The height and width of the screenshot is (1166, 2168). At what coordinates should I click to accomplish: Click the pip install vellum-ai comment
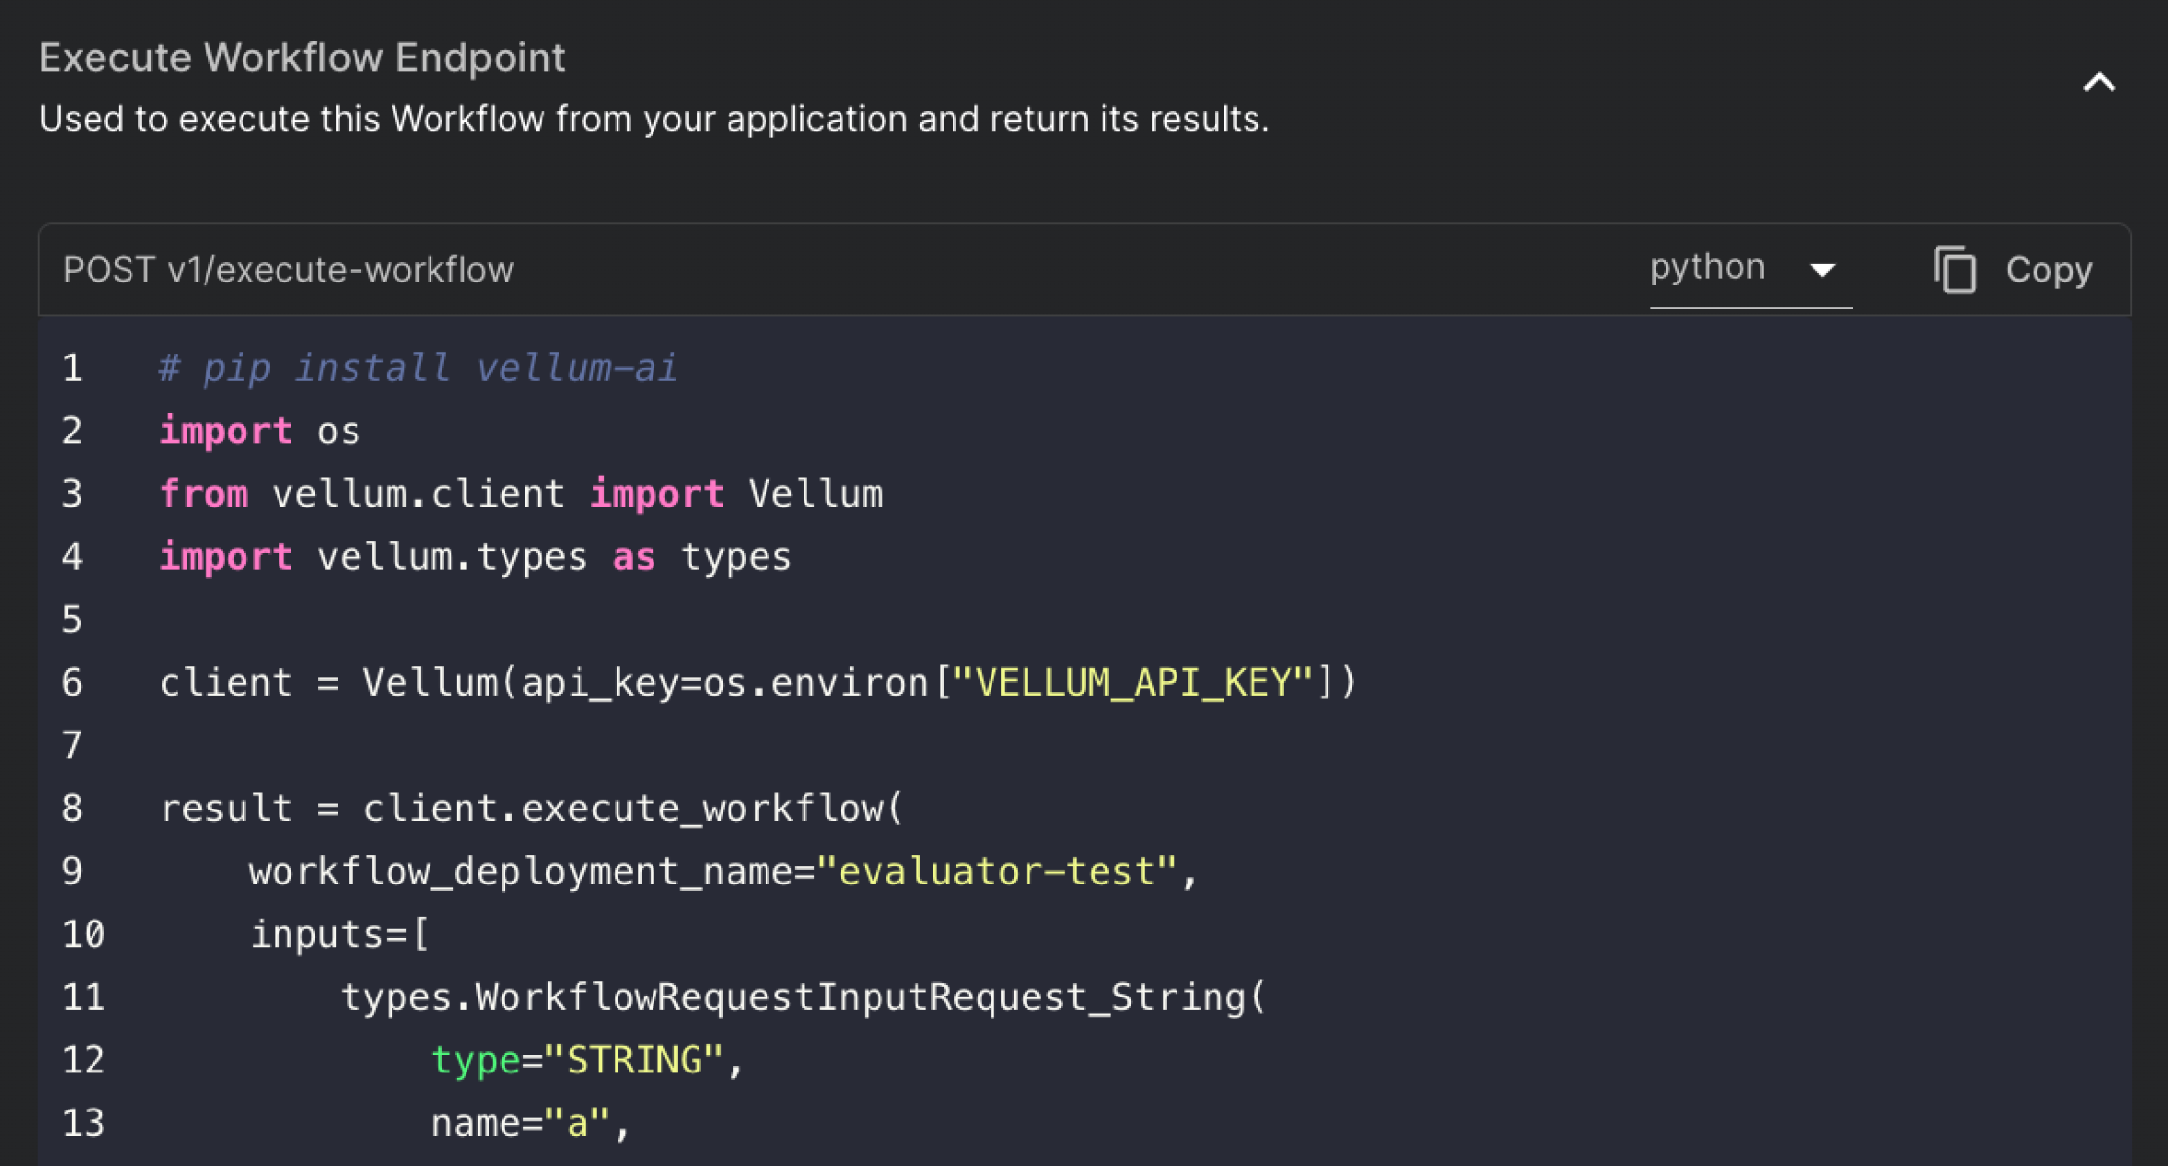tap(418, 367)
